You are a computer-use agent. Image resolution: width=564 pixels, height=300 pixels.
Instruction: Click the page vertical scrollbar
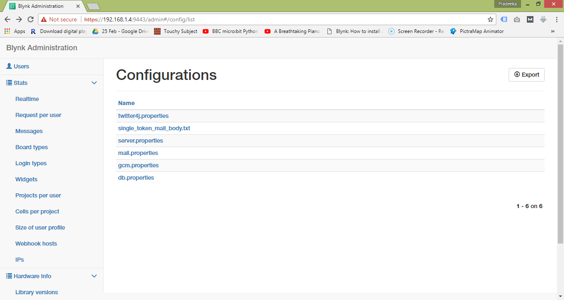[x=560, y=144]
